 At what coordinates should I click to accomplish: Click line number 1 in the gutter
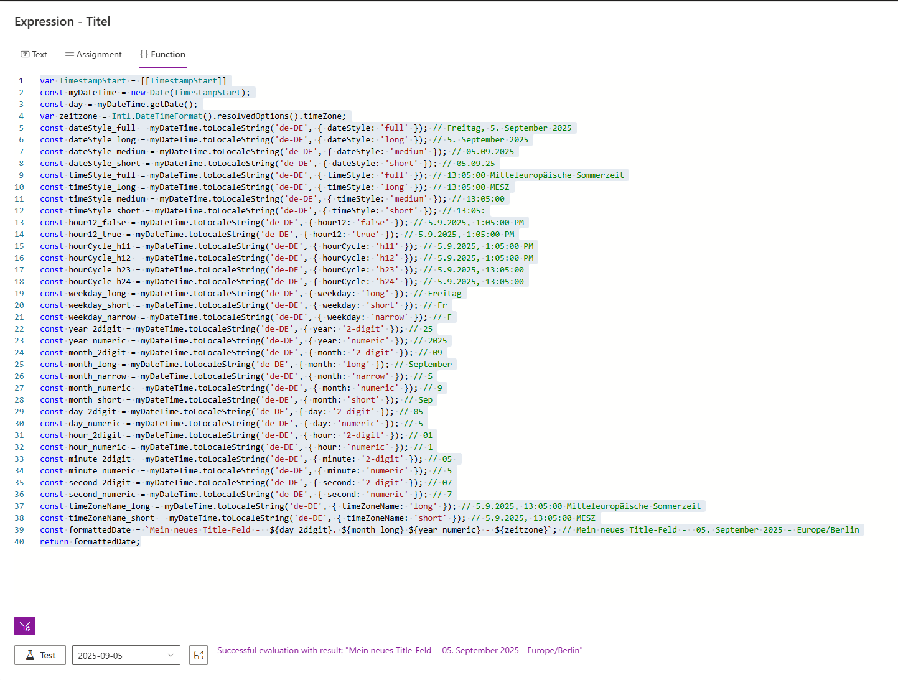click(21, 81)
